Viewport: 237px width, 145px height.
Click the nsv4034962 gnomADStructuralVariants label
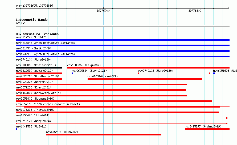(x=46, y=54)
